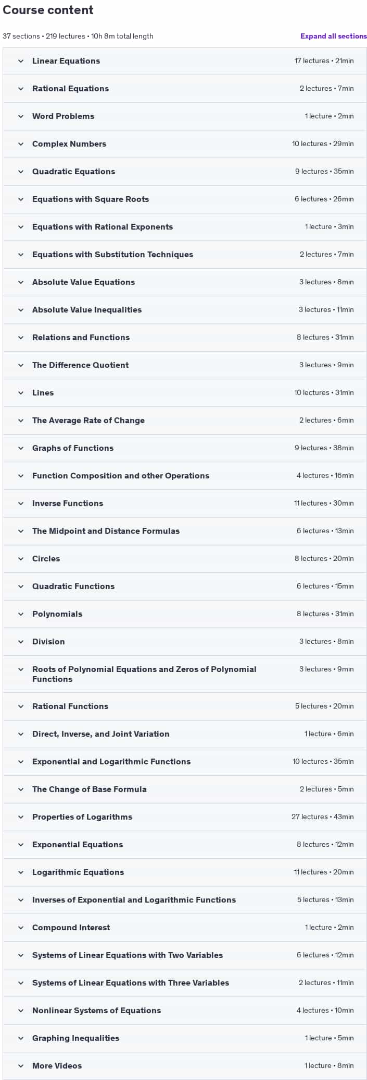
Task: Click chevron icon beside Inverse Functions
Action: 21,503
